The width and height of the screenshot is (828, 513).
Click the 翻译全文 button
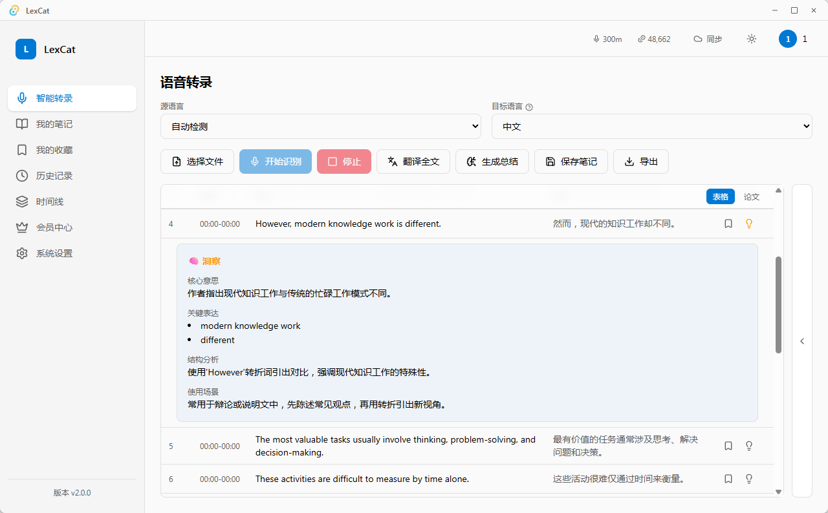[x=413, y=162]
